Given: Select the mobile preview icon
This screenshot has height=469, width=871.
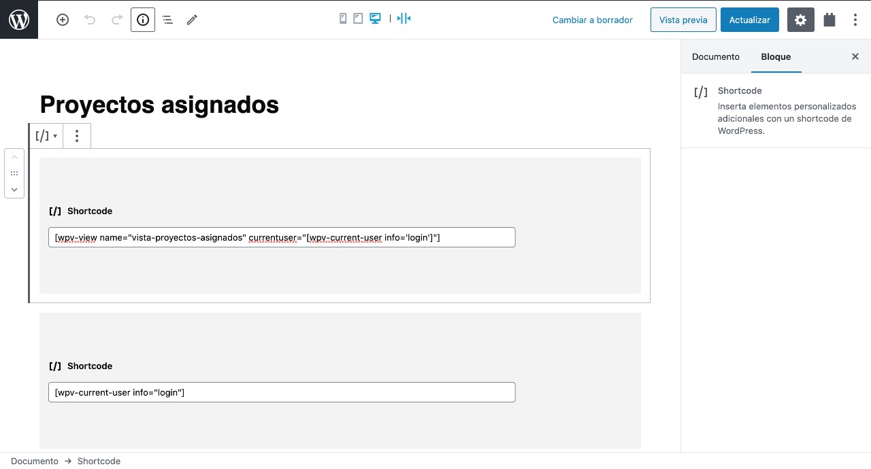Looking at the screenshot, I should (343, 18).
